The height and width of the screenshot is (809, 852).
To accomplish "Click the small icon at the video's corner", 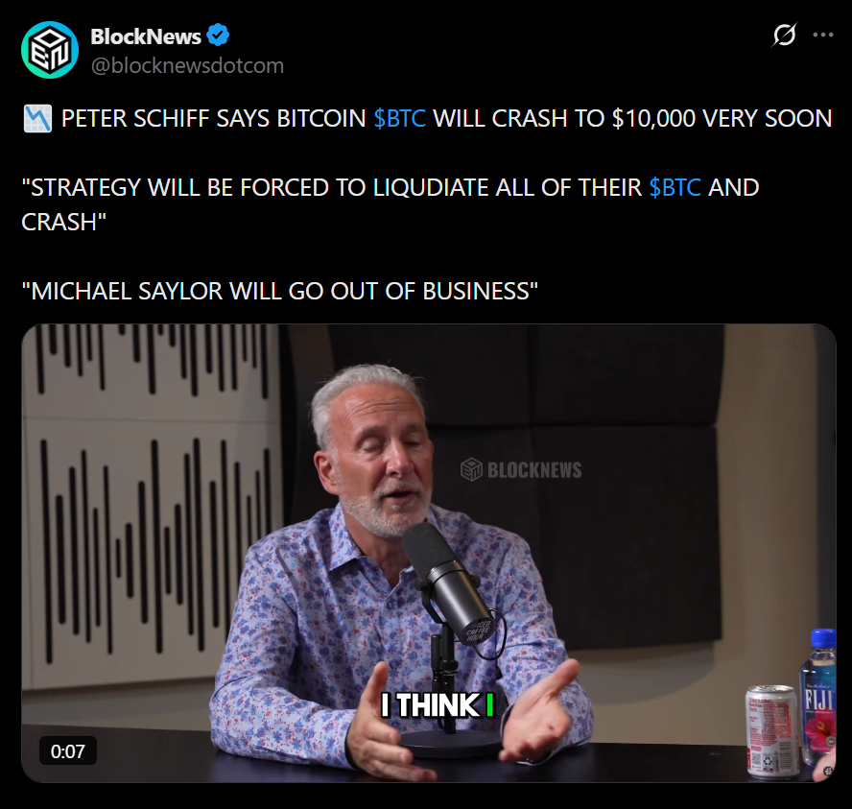I will pos(827,771).
